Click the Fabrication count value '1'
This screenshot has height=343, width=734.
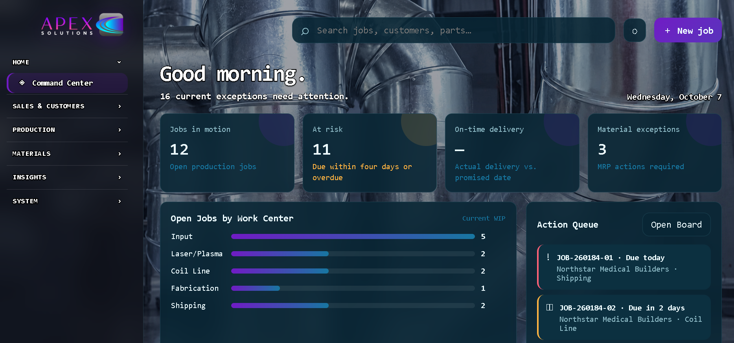coord(483,288)
